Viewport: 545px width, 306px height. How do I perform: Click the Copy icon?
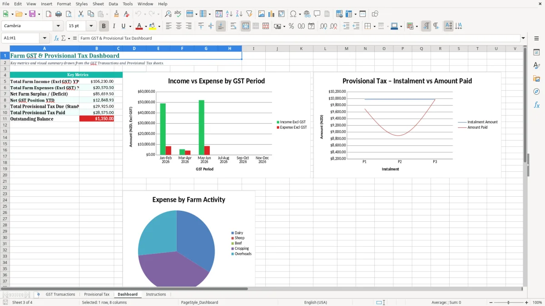point(91,14)
